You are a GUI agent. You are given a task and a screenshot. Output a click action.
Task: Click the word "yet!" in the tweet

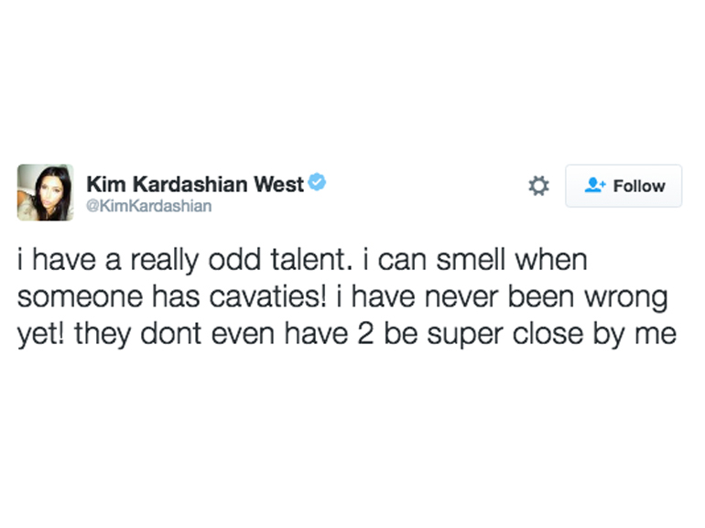tap(39, 334)
